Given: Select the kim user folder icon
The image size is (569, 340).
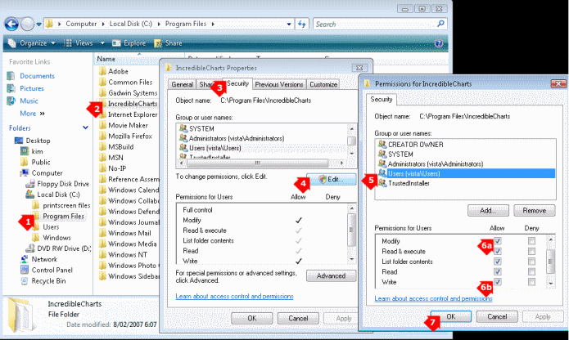Looking at the screenshot, I should coord(25,151).
